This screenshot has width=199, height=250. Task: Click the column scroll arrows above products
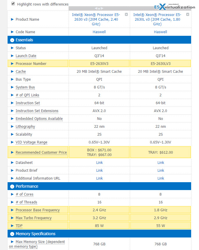tap(99, 8)
